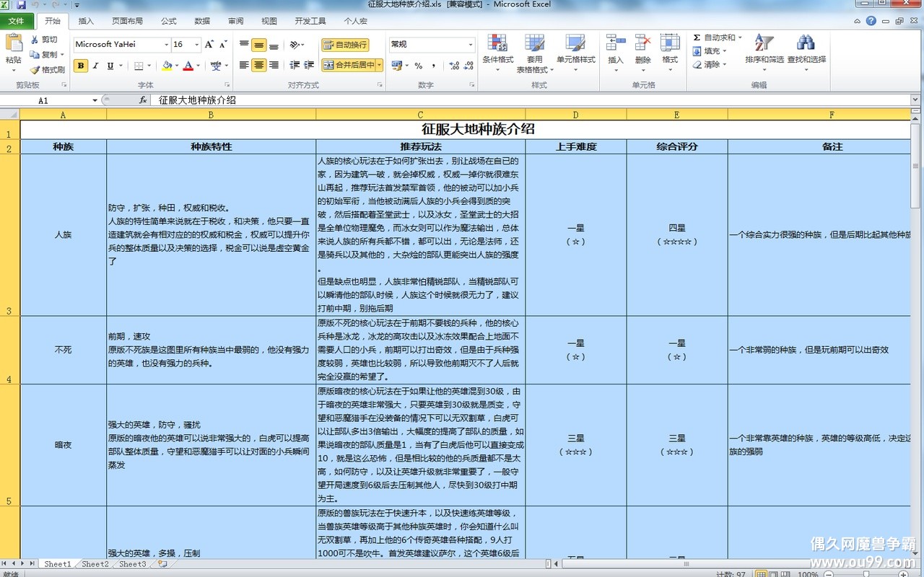Open the number format (常规) dropdown
This screenshot has height=577, width=924.
pyautogui.click(x=470, y=45)
